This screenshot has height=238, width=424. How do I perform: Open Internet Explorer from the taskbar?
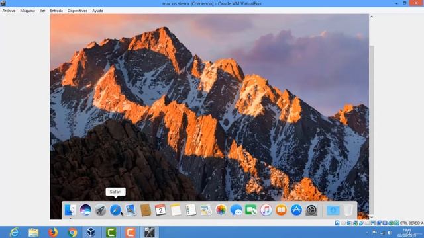(14, 232)
